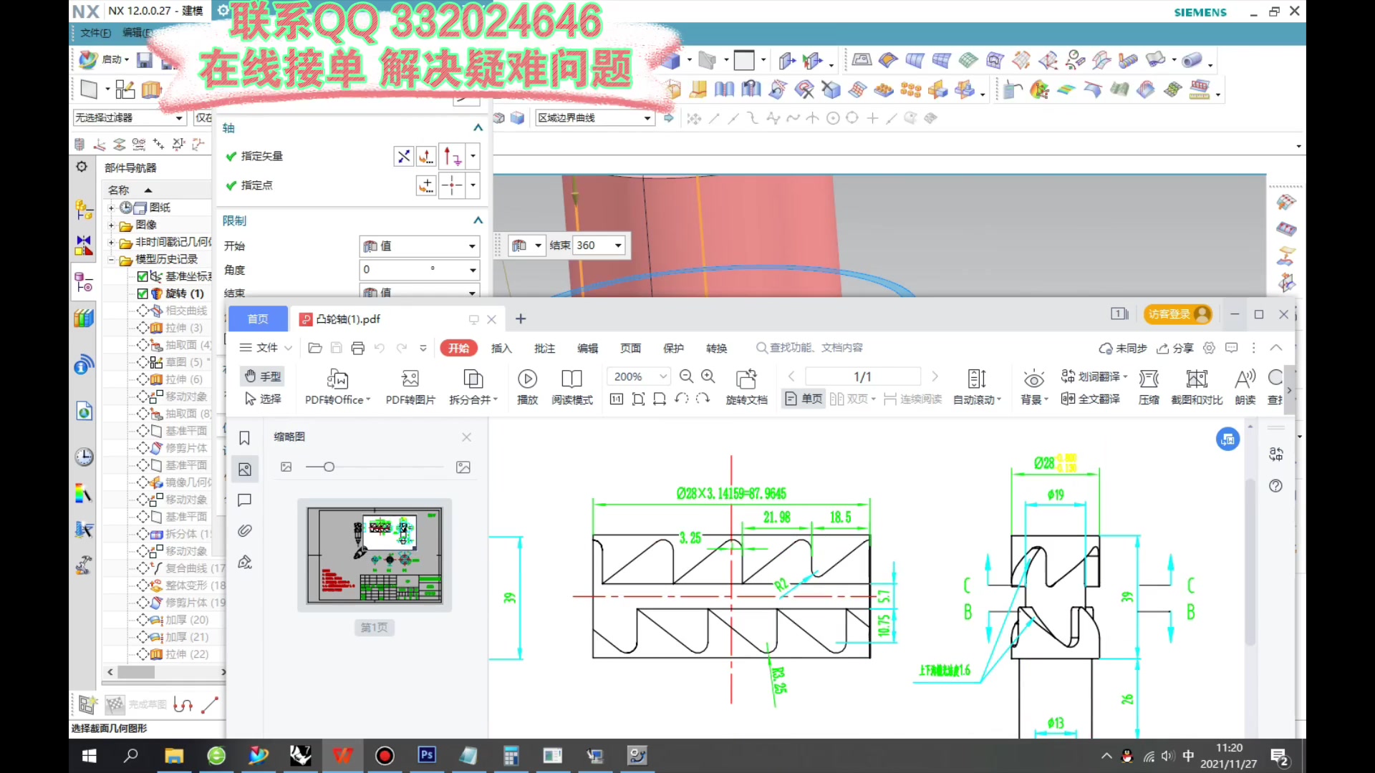Switch to the 首页 home tab
This screenshot has height=773, width=1375.
(x=258, y=319)
